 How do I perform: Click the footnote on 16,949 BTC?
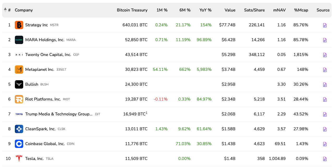[147, 113]
